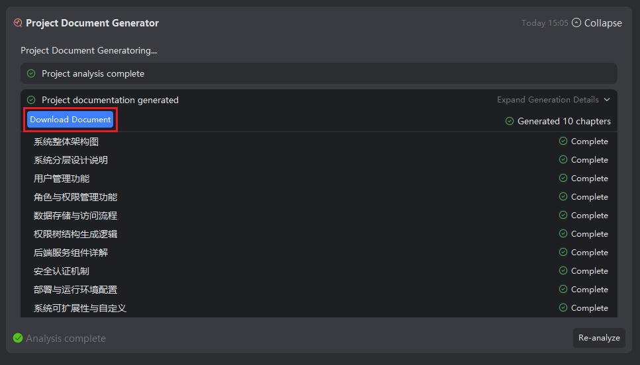Expand Generation Details dropdown arrow

click(x=607, y=100)
